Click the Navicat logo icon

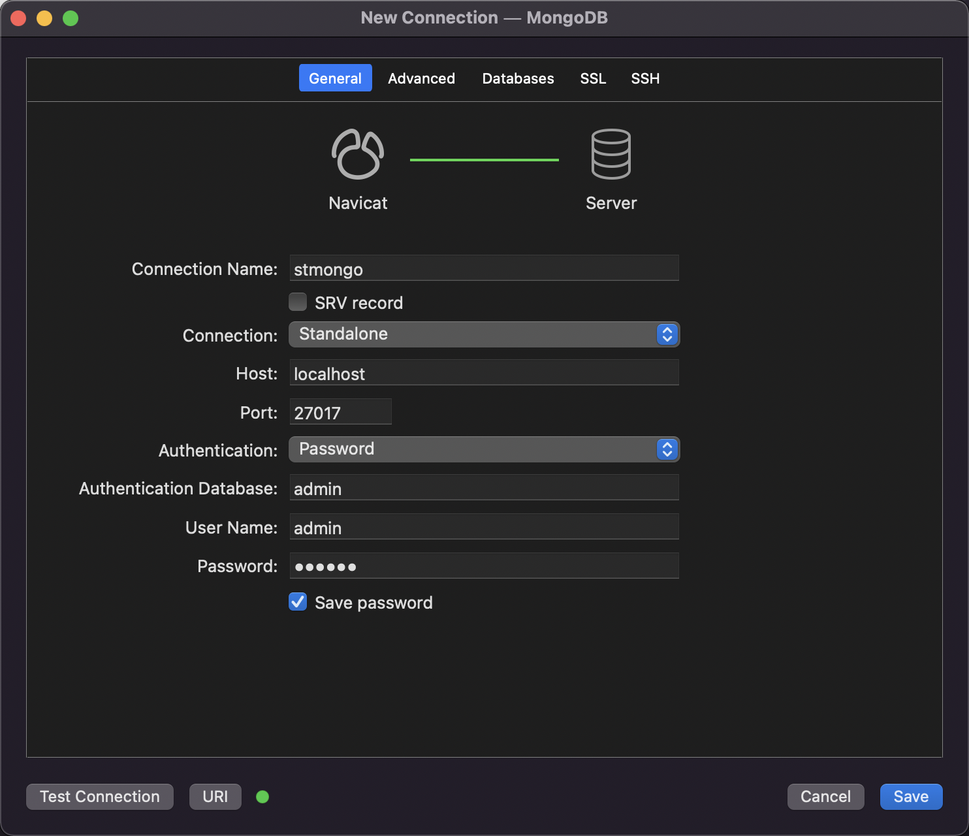tap(357, 154)
